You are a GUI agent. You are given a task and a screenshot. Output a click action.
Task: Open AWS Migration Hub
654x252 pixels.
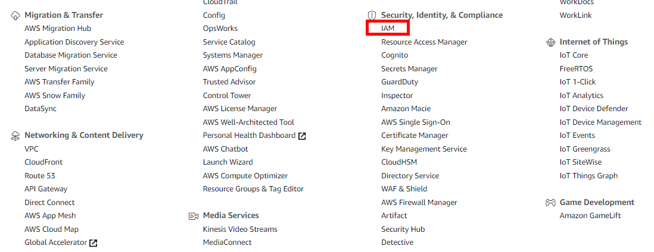pos(58,29)
